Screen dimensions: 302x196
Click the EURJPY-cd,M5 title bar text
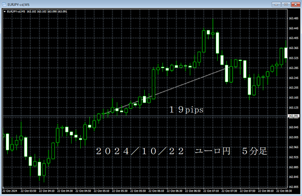click(19, 5)
